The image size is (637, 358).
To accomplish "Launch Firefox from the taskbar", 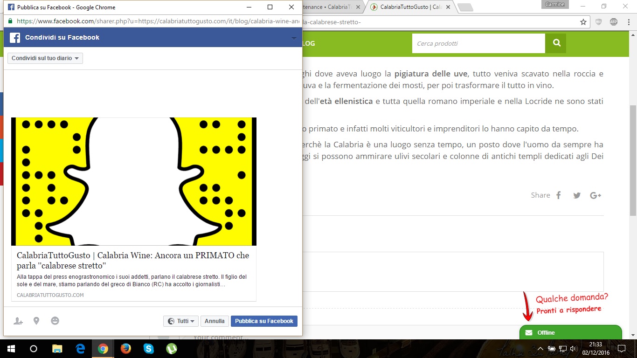I will pyautogui.click(x=126, y=349).
